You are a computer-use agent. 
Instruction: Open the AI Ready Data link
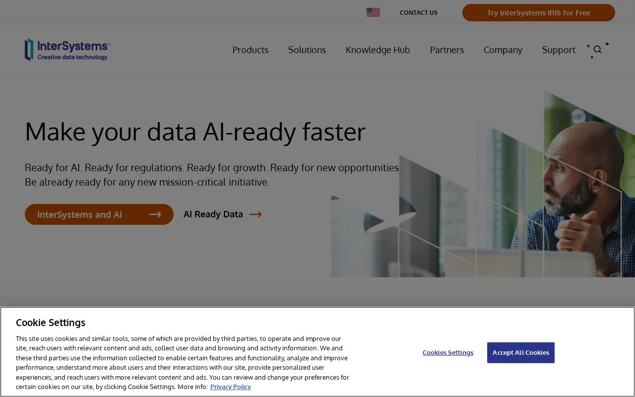[x=222, y=214]
